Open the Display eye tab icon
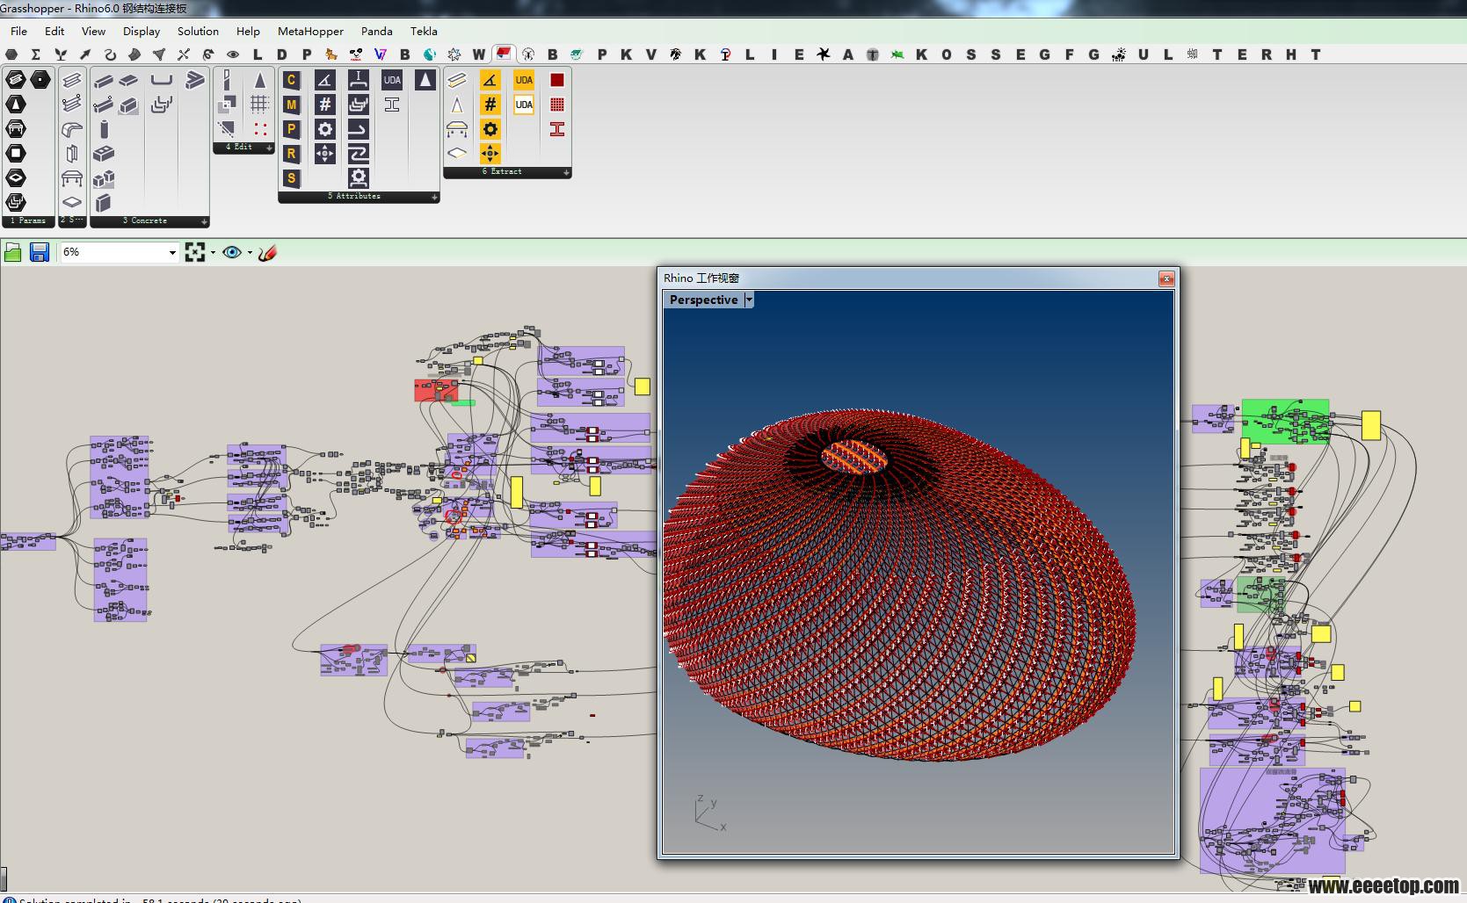 click(233, 54)
